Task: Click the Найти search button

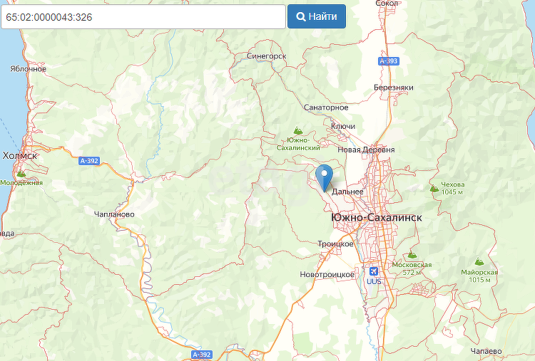Action: (x=317, y=16)
